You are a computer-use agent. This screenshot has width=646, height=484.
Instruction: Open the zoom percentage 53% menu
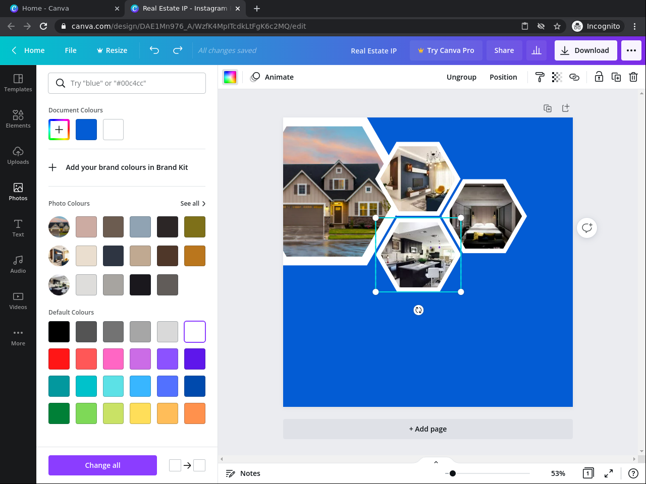[x=558, y=473]
